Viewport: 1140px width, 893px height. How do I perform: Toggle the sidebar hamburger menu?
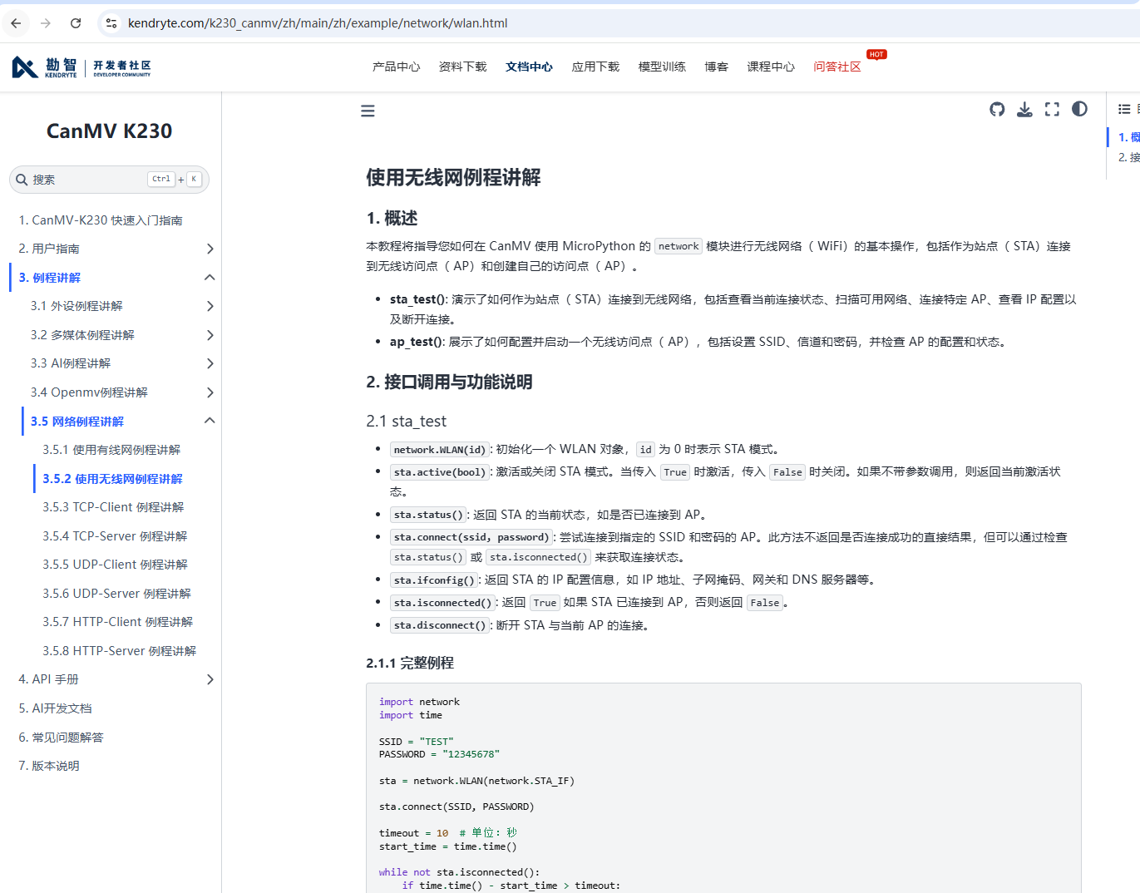368,111
